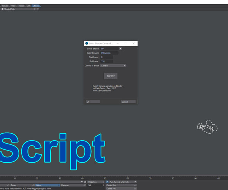Browse for folder using arrow button
The height and width of the screenshot is (190, 228).
[120, 49]
